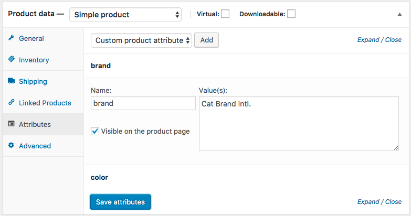Open the Simple product type dropdown
Image resolution: width=411 pixels, height=216 pixels.
[x=125, y=15]
